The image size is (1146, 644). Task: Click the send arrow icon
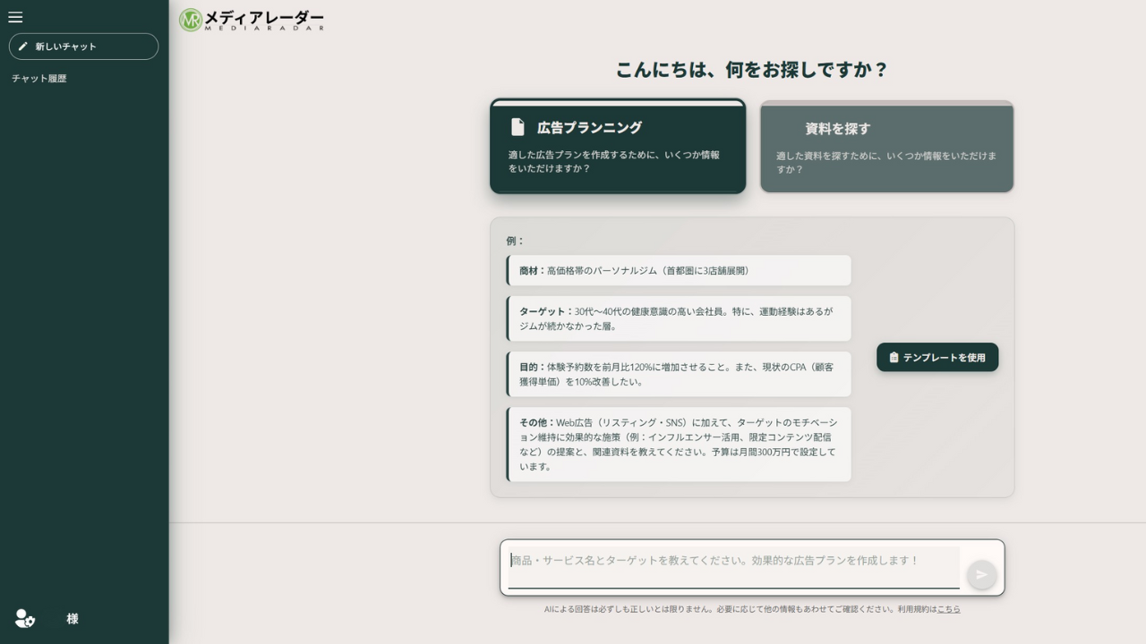tap(981, 574)
